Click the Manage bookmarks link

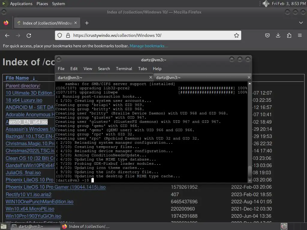tap(149, 46)
